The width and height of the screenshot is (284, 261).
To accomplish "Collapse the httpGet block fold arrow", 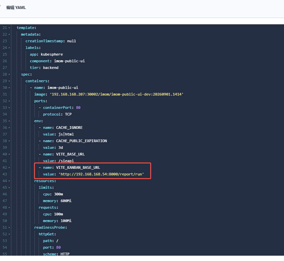I will click(x=9, y=234).
